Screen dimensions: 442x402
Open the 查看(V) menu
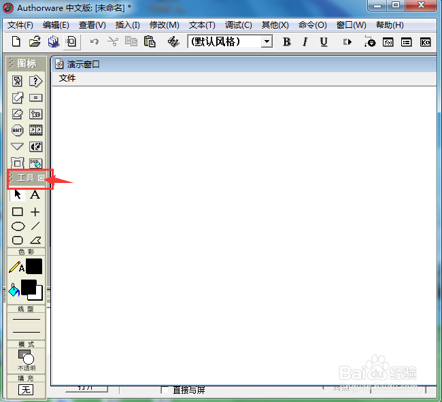coord(92,25)
